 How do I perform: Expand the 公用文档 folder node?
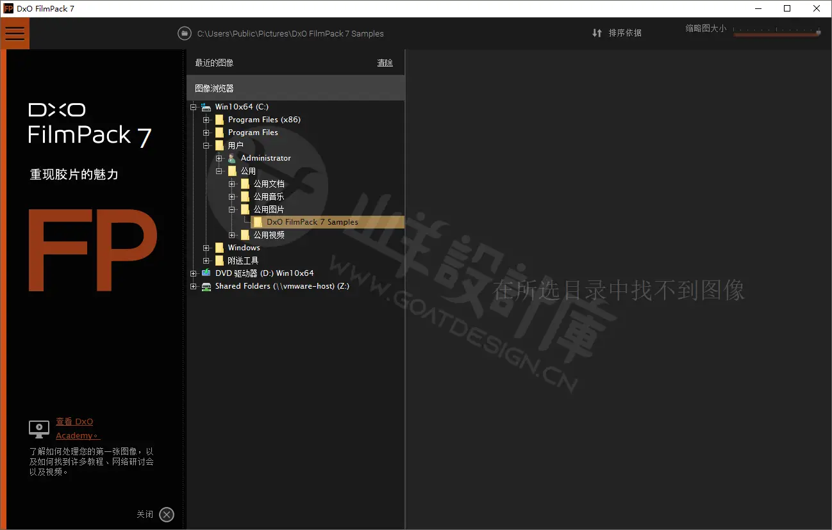(232, 184)
